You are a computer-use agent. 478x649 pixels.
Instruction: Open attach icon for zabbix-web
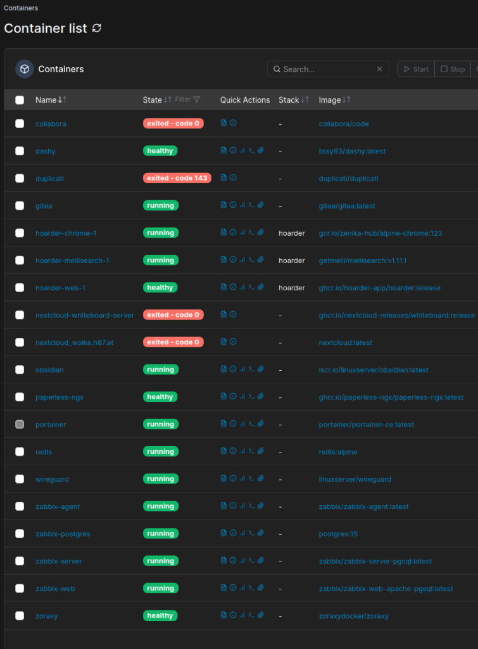260,588
